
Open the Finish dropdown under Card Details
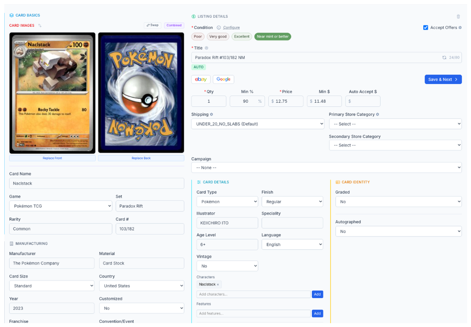click(292, 201)
